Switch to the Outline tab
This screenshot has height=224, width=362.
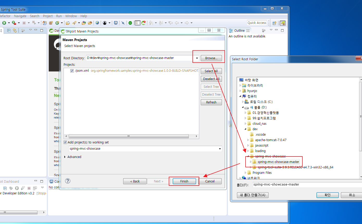click(239, 31)
